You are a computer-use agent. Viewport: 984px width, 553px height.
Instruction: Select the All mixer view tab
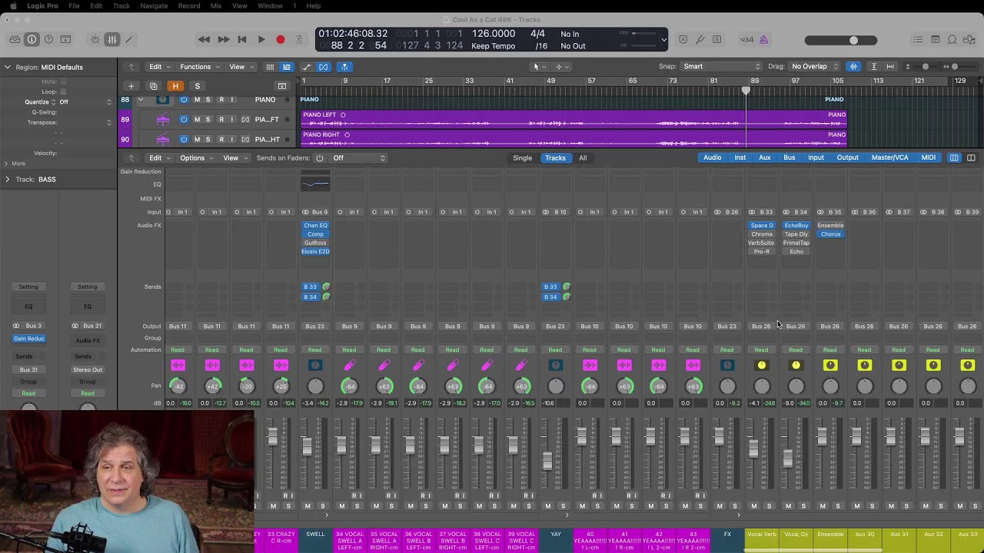coord(583,158)
